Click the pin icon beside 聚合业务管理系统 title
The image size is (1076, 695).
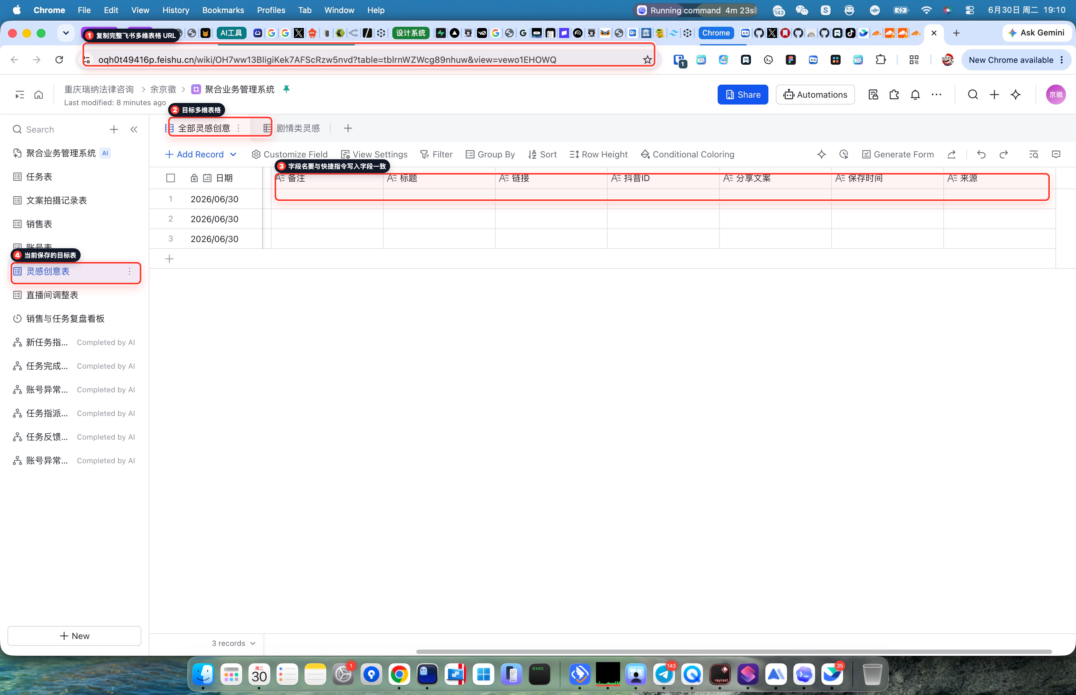coord(286,89)
